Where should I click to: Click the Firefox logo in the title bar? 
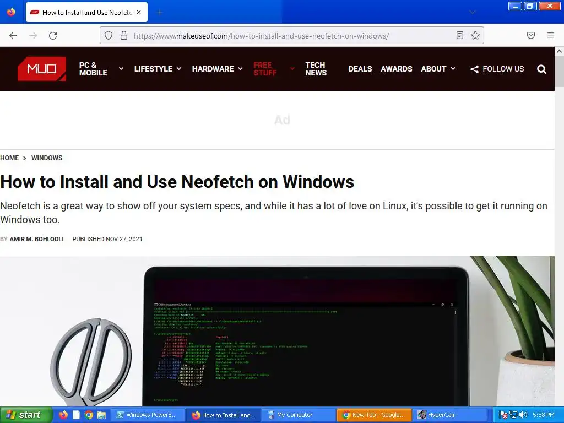tap(11, 12)
